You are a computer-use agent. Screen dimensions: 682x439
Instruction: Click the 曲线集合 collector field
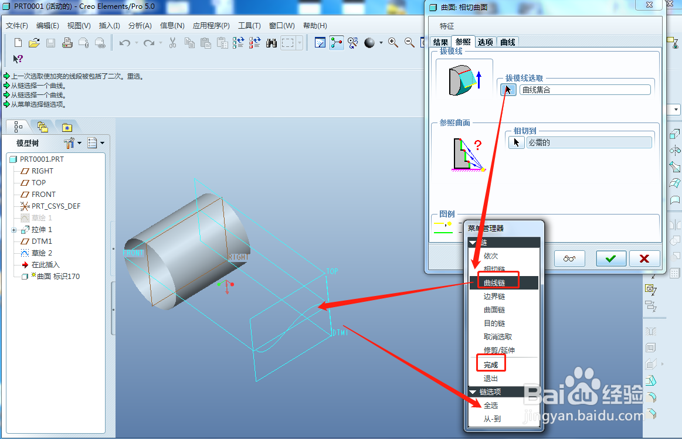coord(585,90)
